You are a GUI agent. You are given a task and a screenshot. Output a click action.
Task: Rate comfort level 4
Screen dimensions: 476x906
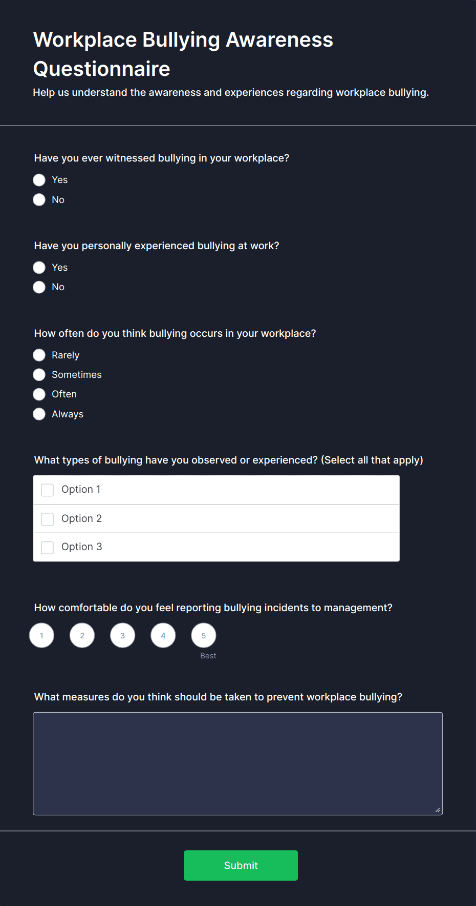(163, 636)
